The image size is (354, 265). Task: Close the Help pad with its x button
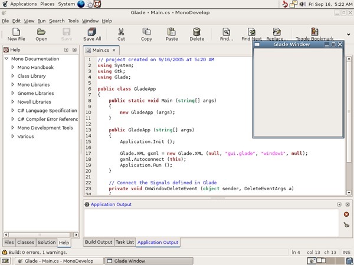[74, 50]
